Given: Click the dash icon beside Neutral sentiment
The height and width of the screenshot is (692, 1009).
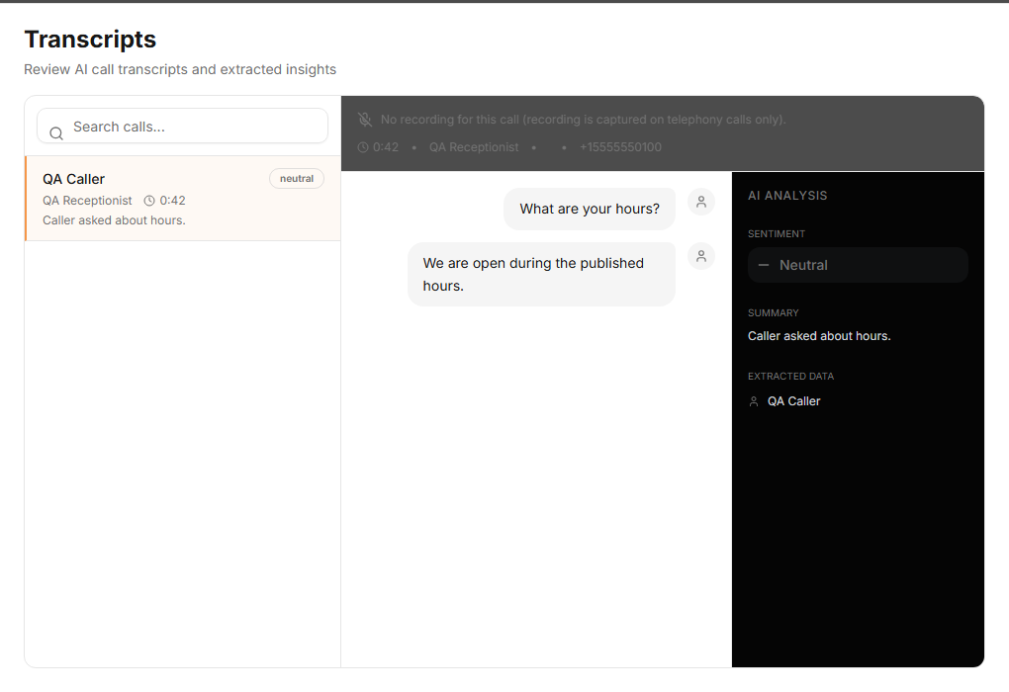Looking at the screenshot, I should tap(764, 265).
